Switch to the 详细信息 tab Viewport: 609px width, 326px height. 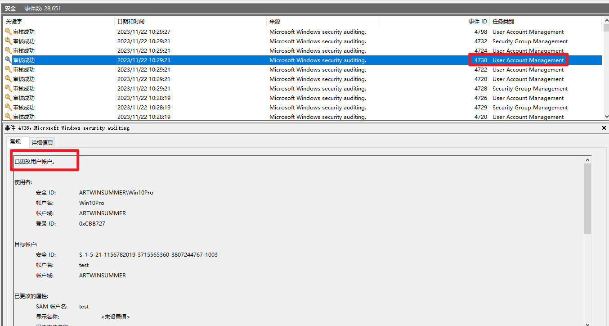pos(42,142)
